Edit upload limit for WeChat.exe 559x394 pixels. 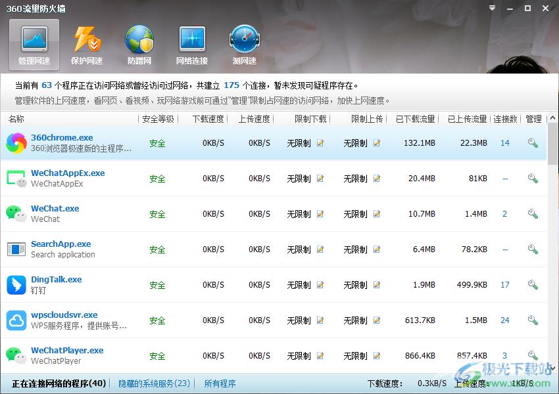pos(376,214)
